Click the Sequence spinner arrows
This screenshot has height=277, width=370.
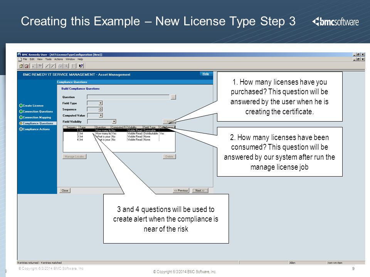pyautogui.click(x=101, y=109)
